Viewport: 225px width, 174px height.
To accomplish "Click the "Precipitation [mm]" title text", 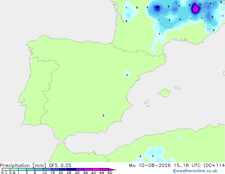I will coord(23,165).
